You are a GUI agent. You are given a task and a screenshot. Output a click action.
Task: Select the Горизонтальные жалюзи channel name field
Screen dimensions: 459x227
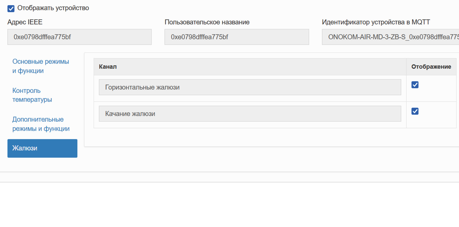[250, 87]
